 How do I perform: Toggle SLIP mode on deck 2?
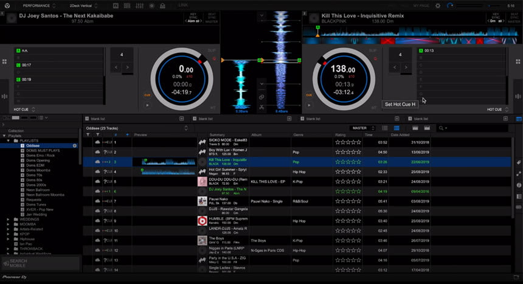tap(373, 50)
